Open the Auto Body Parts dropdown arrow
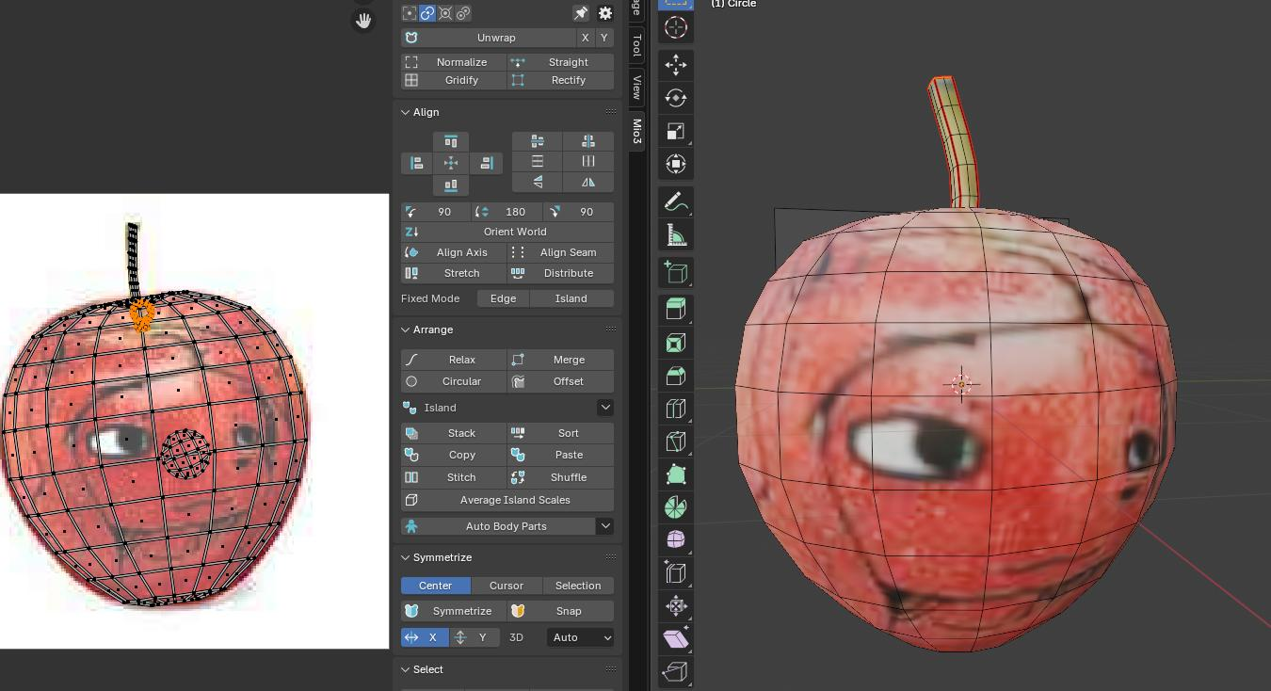The image size is (1271, 691). tap(605, 526)
